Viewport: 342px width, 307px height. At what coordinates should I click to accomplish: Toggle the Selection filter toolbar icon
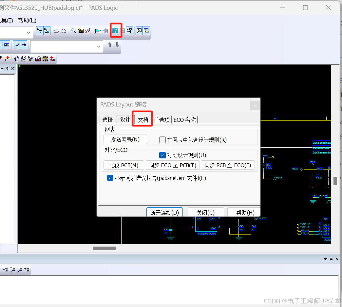click(x=40, y=31)
